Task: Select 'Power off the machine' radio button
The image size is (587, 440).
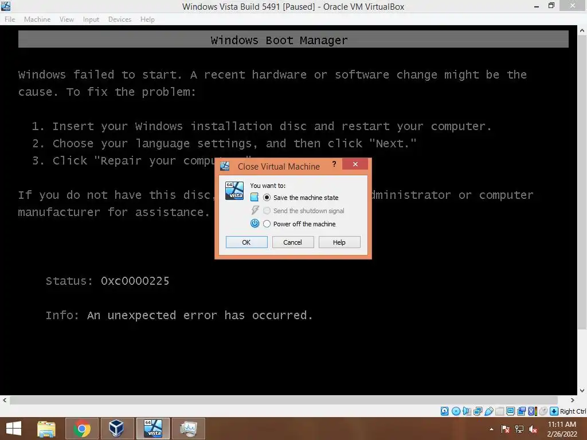Action: pos(267,224)
